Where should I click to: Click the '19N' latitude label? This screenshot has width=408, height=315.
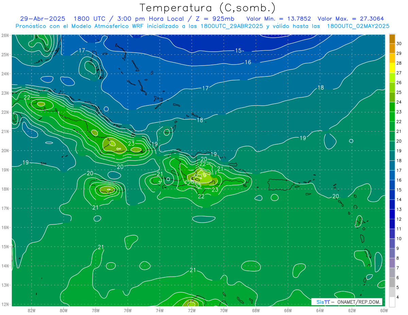click(x=5, y=170)
